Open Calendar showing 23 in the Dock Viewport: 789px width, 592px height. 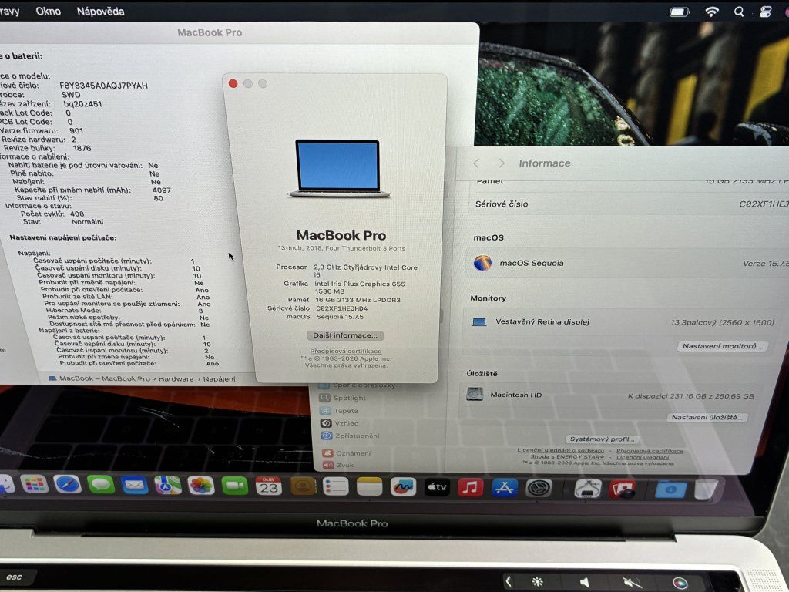268,486
